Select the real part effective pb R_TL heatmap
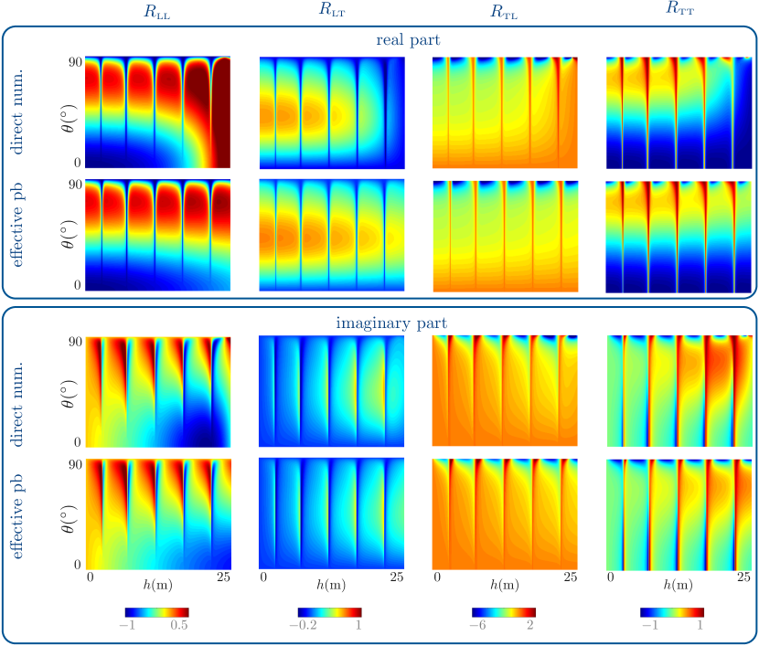The image size is (759, 646). tap(506, 236)
